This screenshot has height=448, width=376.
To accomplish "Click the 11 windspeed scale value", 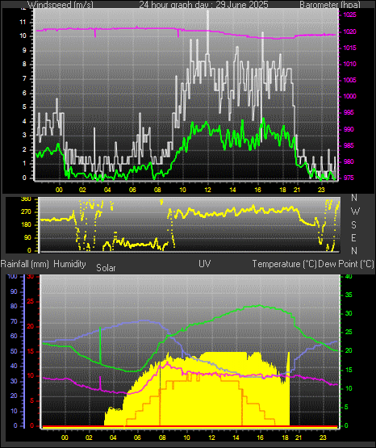I will [x=23, y=23].
